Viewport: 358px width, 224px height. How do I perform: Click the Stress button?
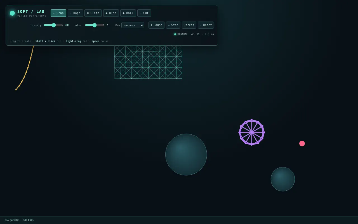pyautogui.click(x=189, y=25)
